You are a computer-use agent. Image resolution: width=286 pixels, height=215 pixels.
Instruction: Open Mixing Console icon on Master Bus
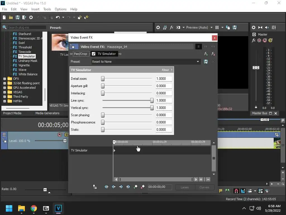click(x=274, y=27)
